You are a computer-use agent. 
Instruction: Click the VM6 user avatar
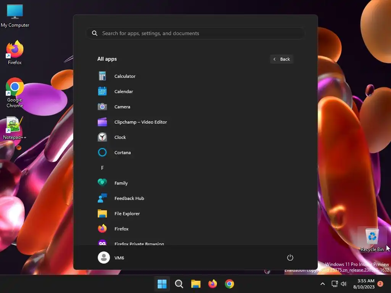(x=104, y=258)
